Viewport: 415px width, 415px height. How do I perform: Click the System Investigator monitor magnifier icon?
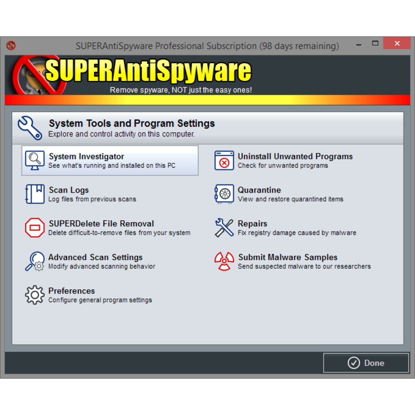coord(34,160)
